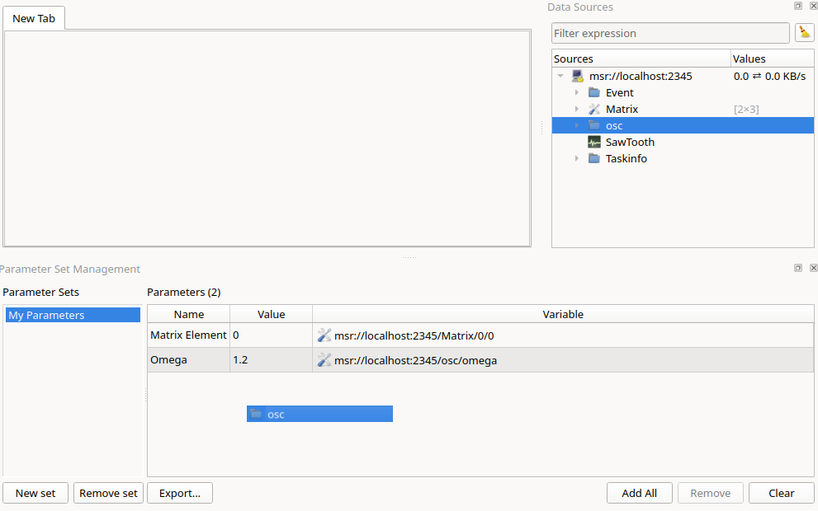
Task: Click the Matrix parameter wrench icon in Sources
Action: (594, 109)
